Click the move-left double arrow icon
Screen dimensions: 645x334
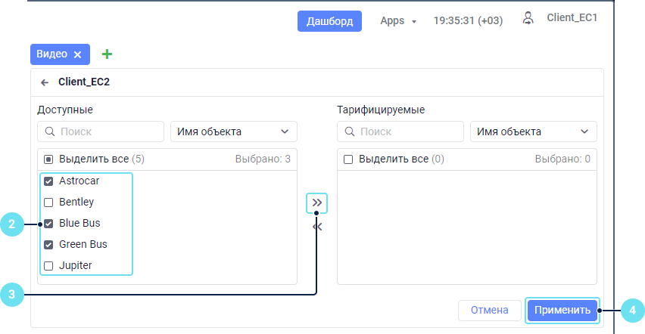pyautogui.click(x=317, y=226)
